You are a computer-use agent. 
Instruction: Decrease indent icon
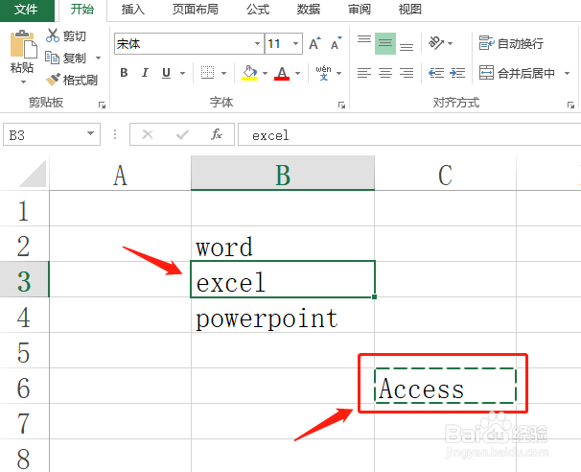pyautogui.click(x=436, y=73)
